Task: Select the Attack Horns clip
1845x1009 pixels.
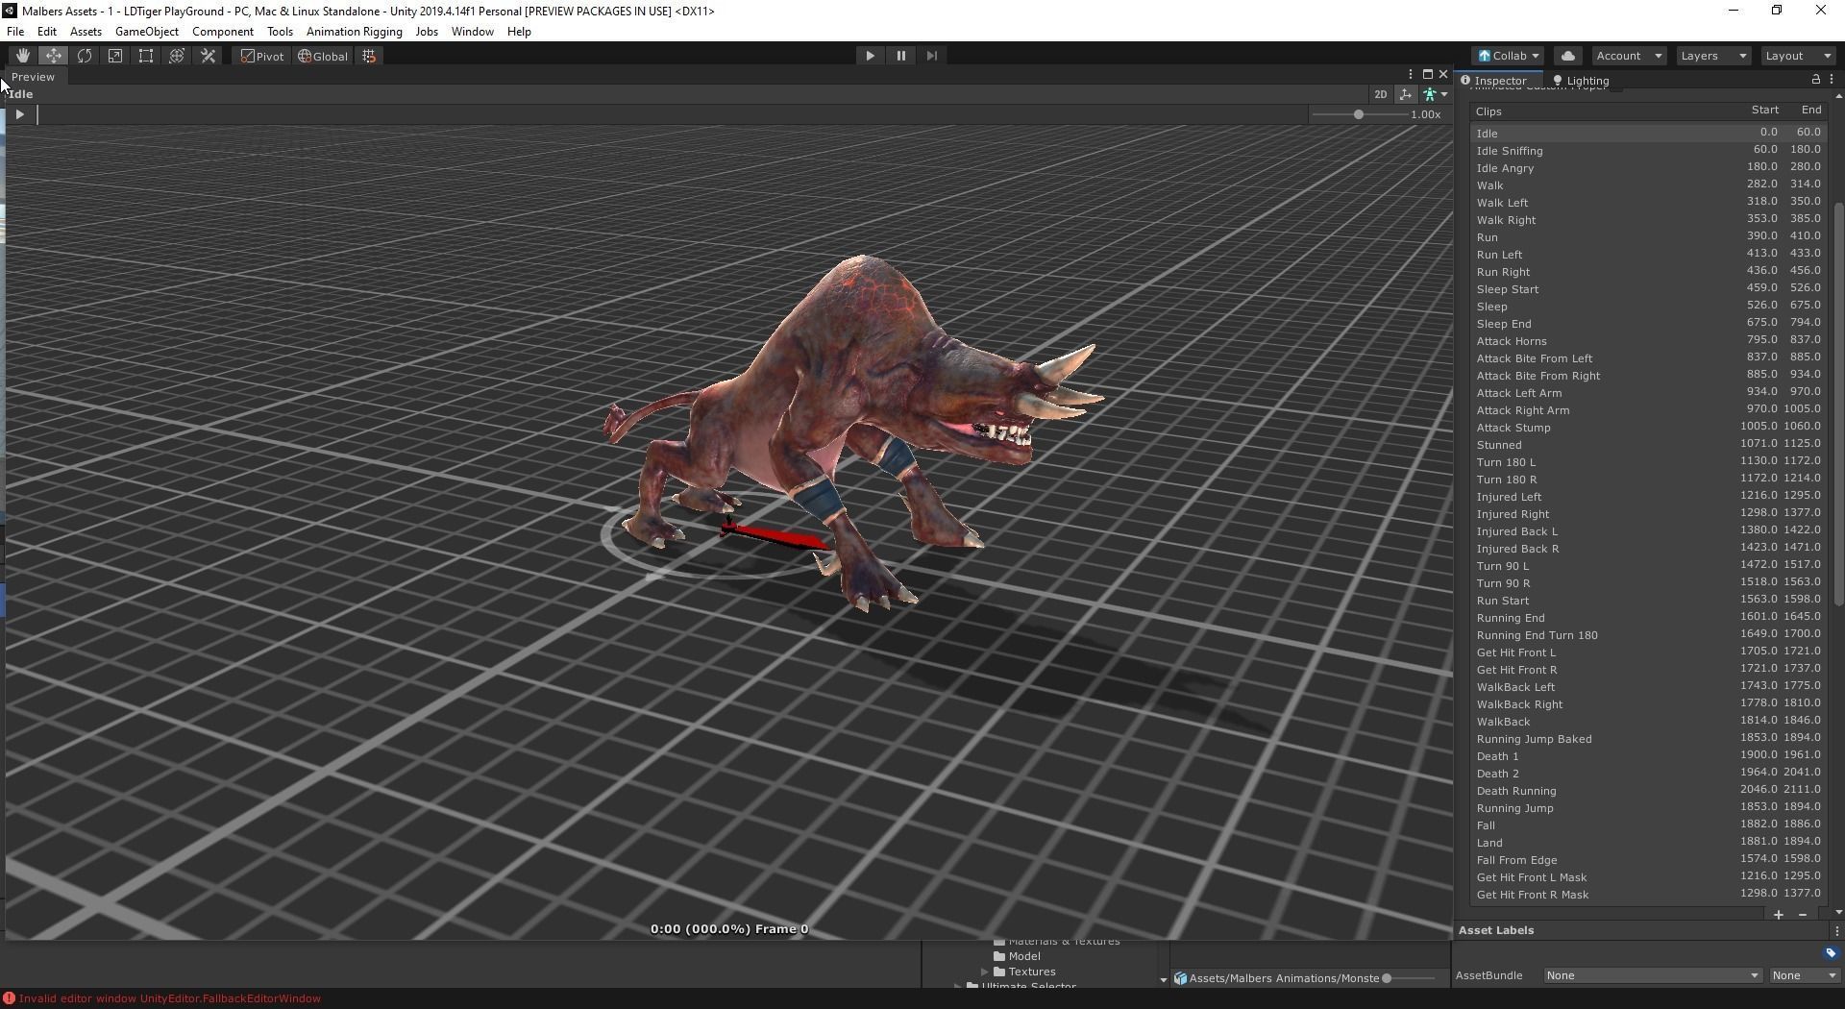Action: pyautogui.click(x=1647, y=341)
